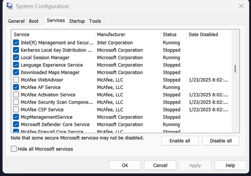Toggle Language Experience Service checkbox
This screenshot has width=251, height=176.
tap(16, 65)
